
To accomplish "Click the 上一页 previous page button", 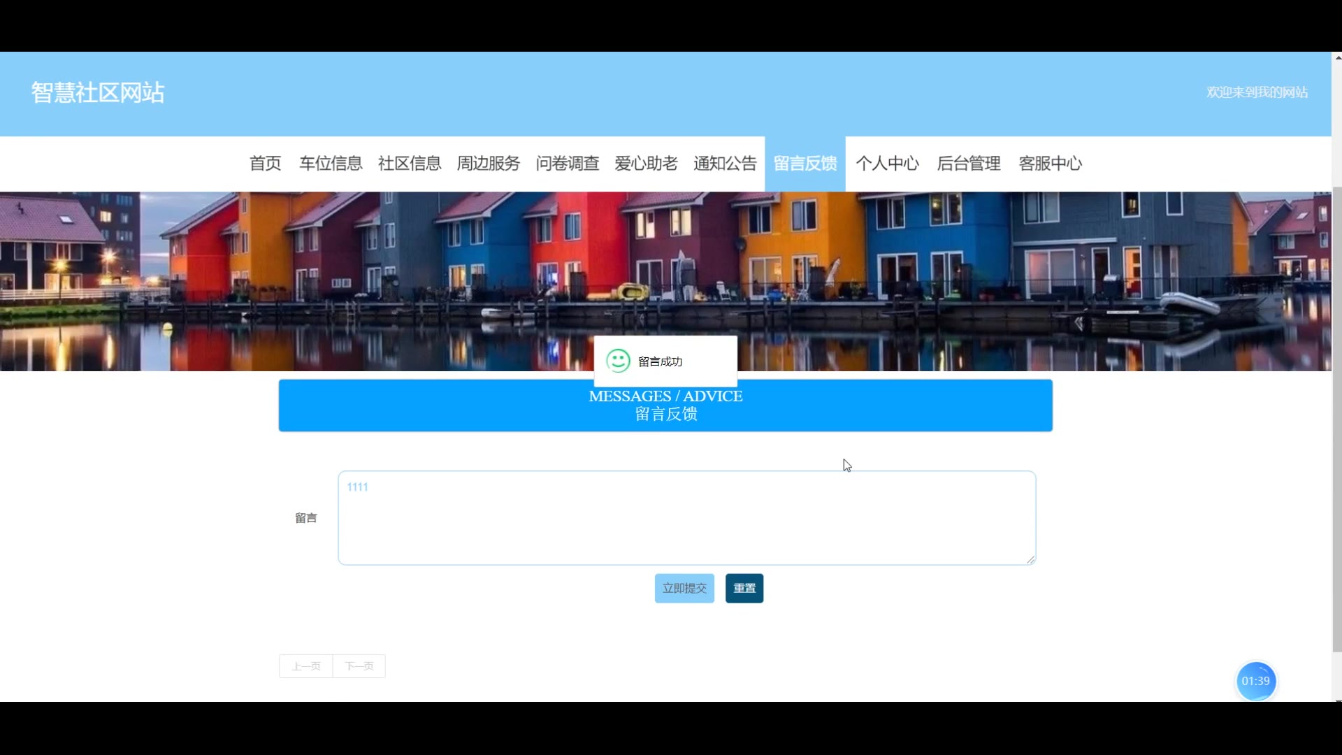I will click(x=306, y=666).
